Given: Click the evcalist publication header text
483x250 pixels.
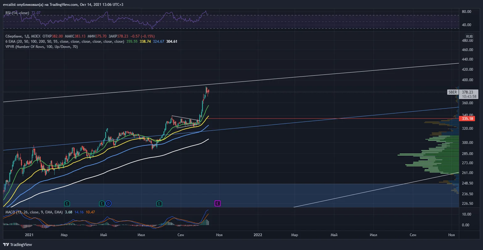Looking at the screenshot, I should (x=63, y=5).
